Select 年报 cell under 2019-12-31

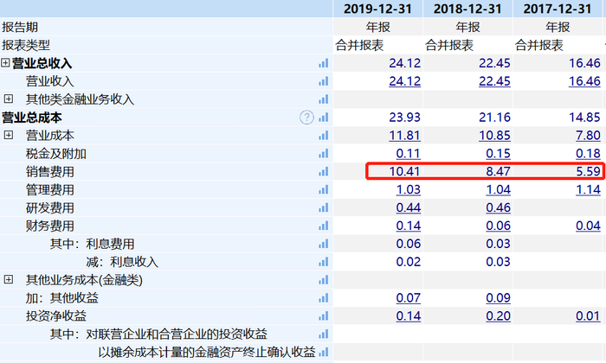pos(377,27)
